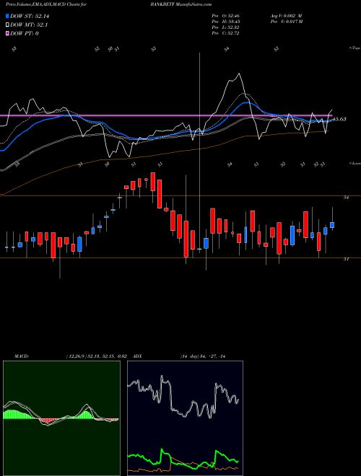Screen dimensions: 361x476
Task: Click the white DOW MT legend swatch
Action: coord(7,25)
